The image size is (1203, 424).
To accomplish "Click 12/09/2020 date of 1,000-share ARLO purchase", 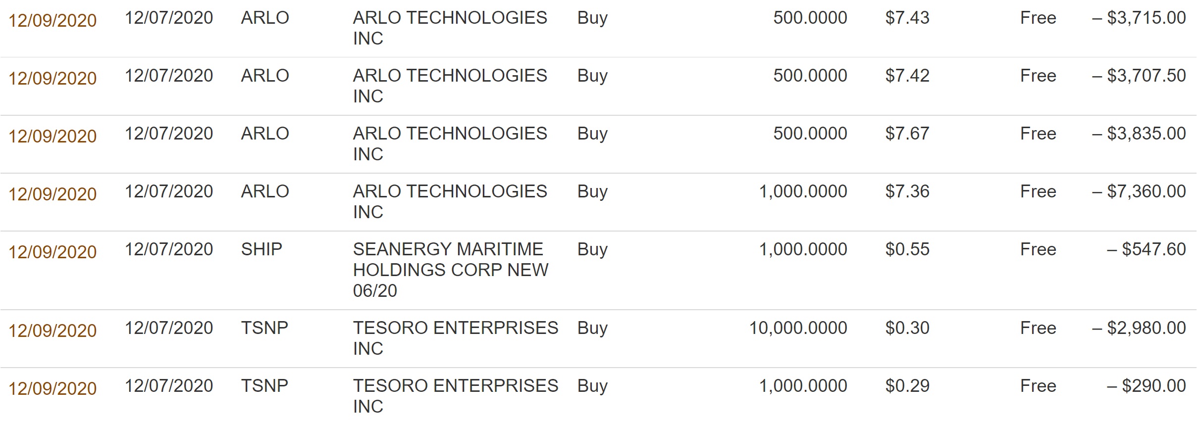I will [x=52, y=194].
